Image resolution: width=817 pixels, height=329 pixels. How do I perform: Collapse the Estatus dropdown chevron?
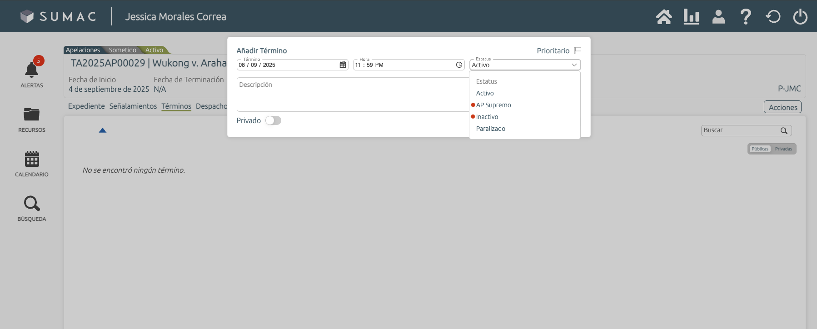[574, 65]
